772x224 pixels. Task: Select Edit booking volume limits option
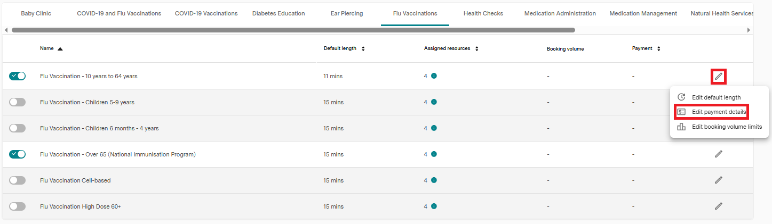726,127
